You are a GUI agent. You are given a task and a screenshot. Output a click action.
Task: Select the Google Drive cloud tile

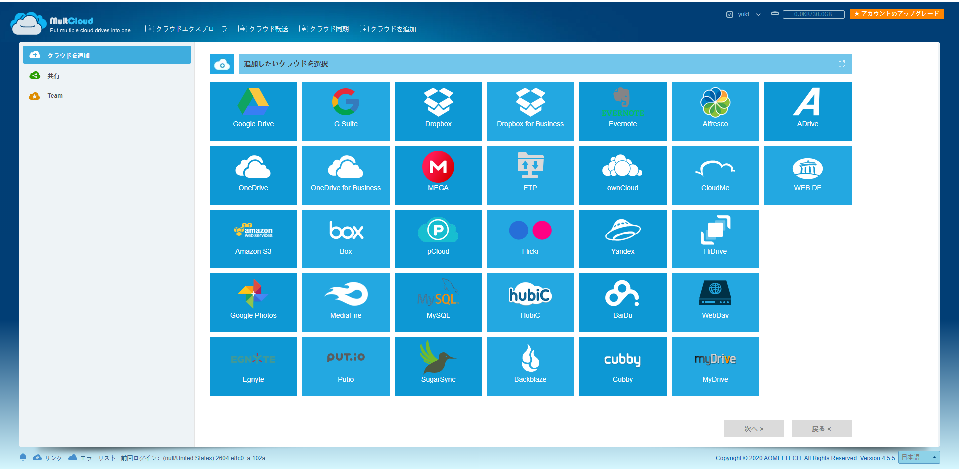point(253,111)
